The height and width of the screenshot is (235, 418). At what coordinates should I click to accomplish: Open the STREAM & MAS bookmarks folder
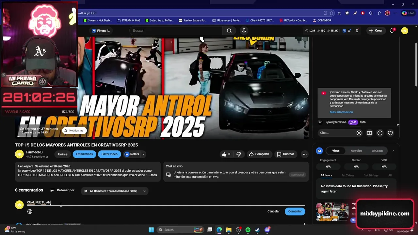coord(128,21)
